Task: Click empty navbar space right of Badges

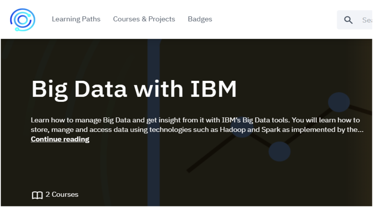Action: point(273,19)
